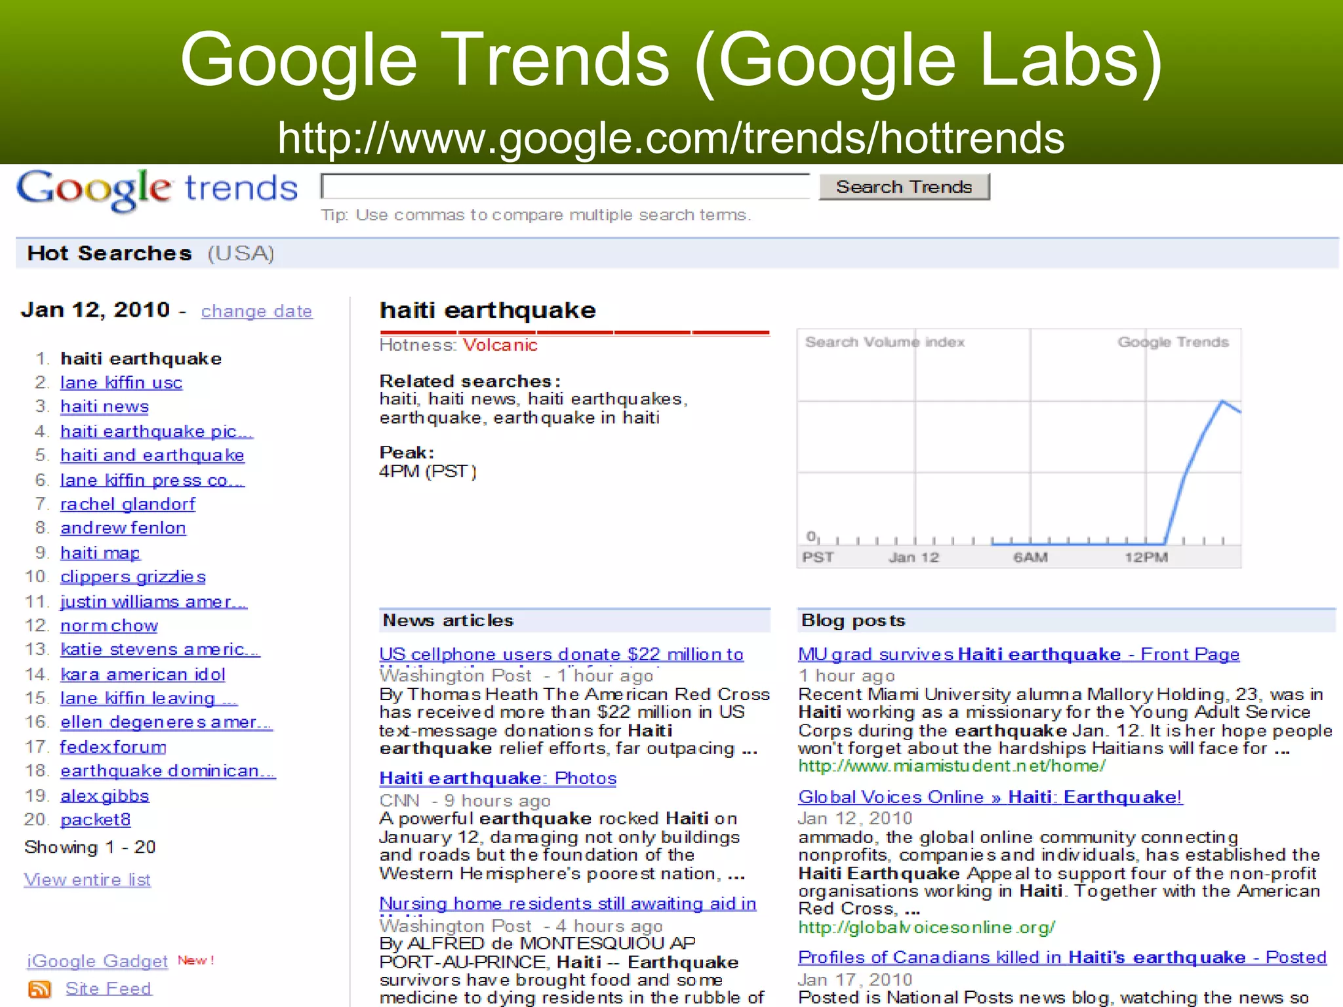Open 'clippers grizzlies' hot search

pyautogui.click(x=133, y=577)
